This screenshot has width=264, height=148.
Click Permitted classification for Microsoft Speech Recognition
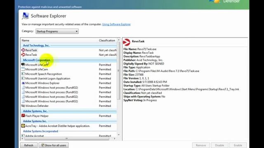pos(105,74)
